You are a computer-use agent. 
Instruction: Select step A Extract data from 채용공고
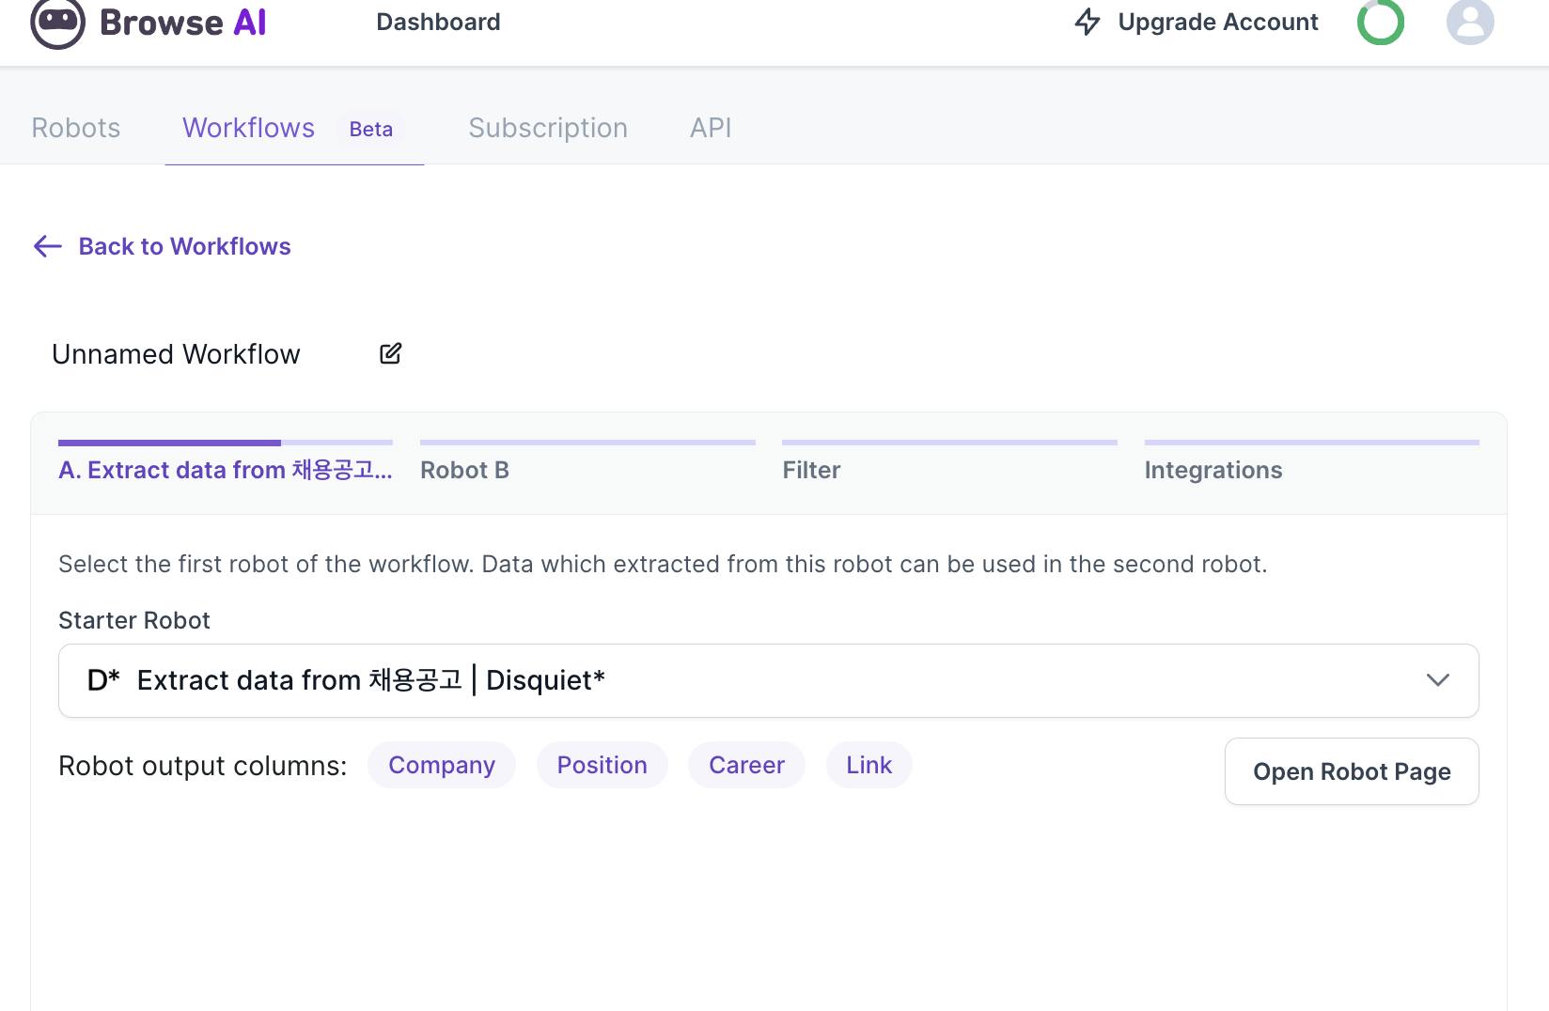(226, 461)
